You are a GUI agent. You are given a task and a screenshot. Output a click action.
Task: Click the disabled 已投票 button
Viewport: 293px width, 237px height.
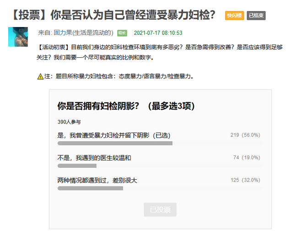(x=160, y=209)
